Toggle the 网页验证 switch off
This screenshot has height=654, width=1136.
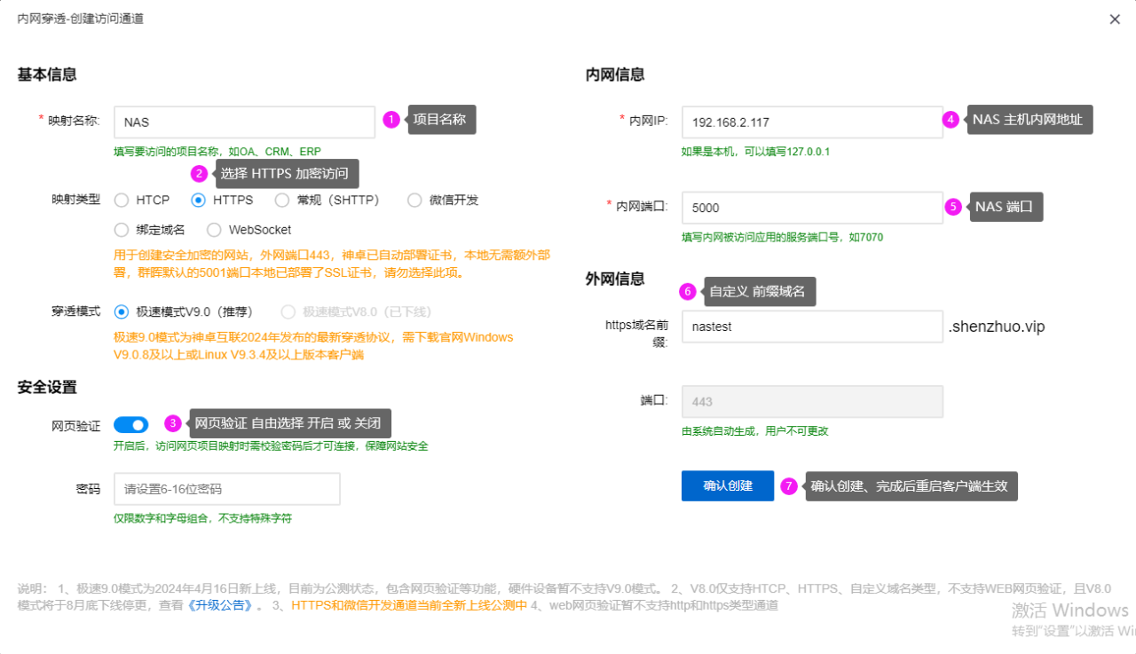[x=130, y=425]
